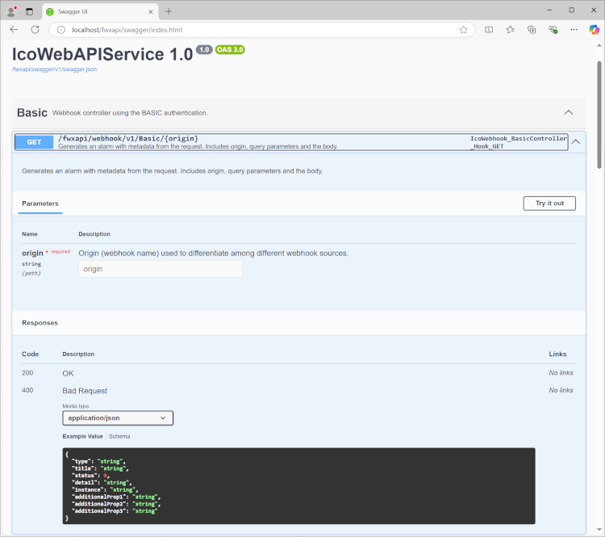Switch to Example Value view
605x537 pixels.
82,436
